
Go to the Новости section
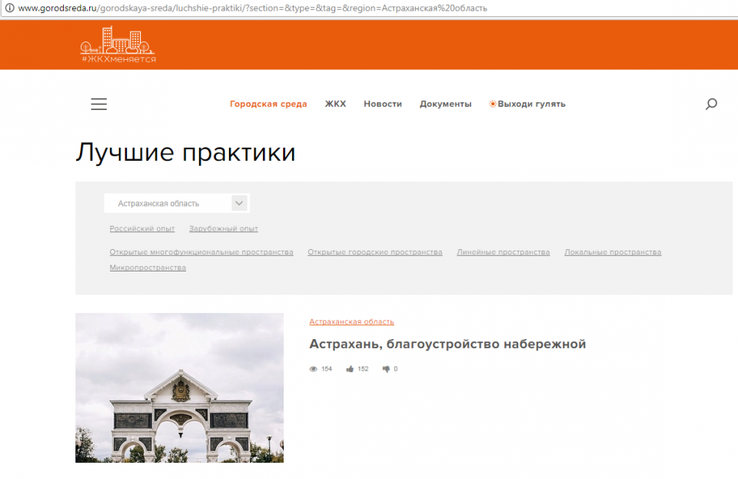coord(383,105)
